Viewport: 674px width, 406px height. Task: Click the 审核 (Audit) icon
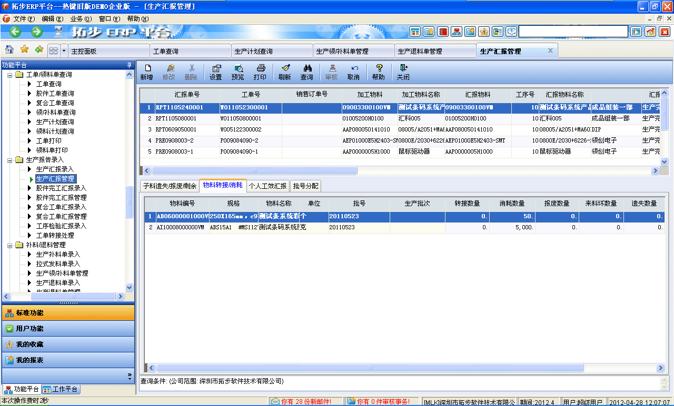(x=332, y=71)
